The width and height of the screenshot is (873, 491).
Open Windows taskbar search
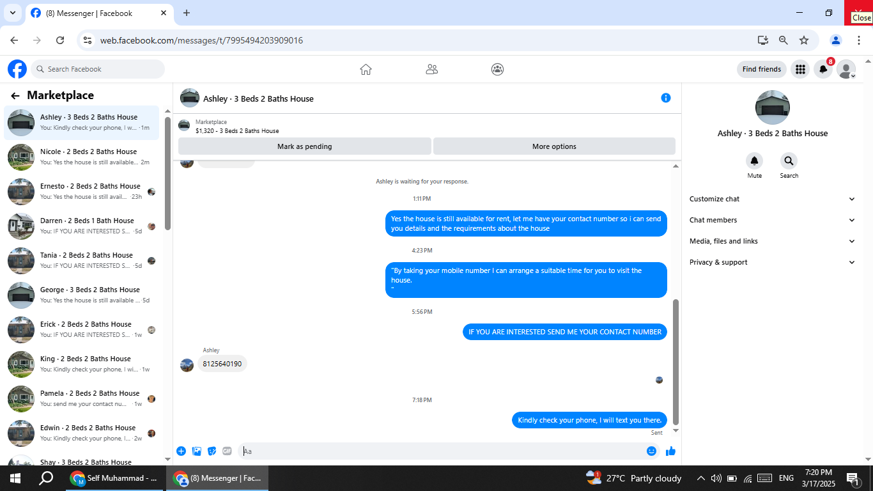46,478
